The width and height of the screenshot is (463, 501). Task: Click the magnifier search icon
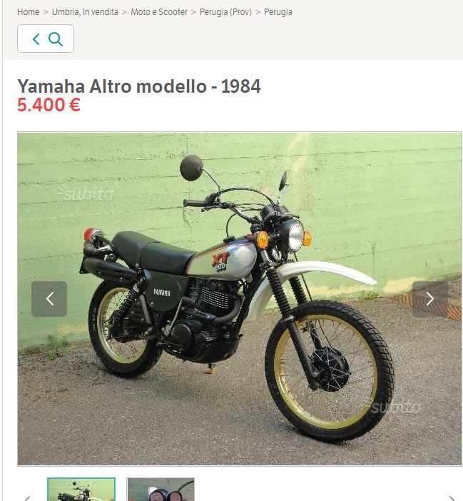[56, 39]
